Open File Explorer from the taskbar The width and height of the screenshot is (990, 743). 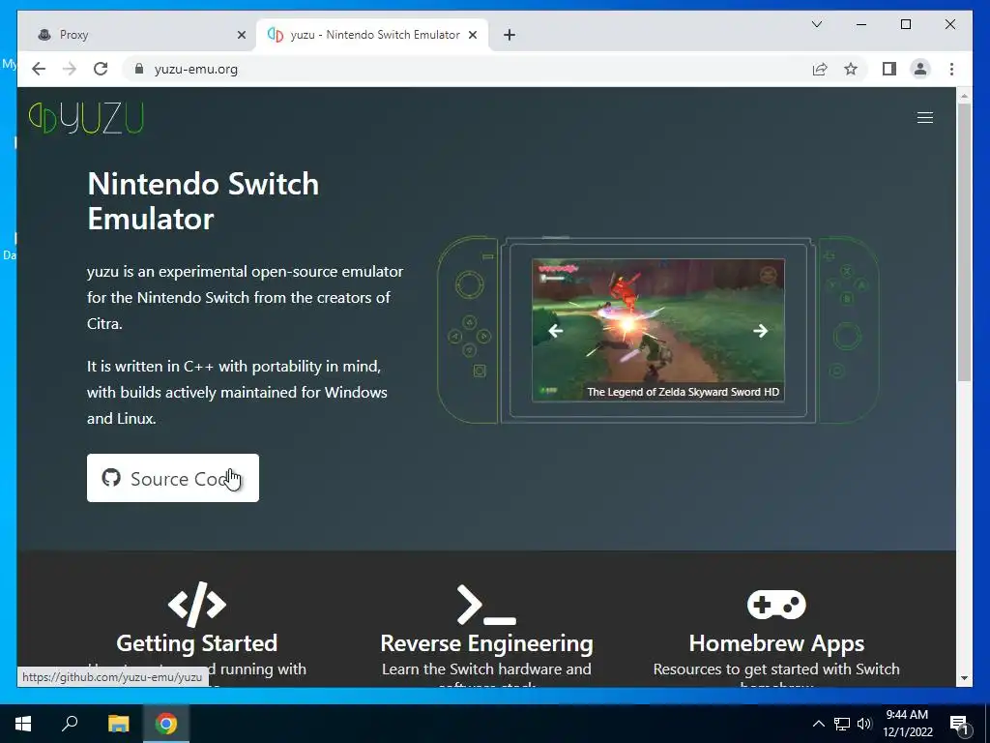[x=118, y=724]
